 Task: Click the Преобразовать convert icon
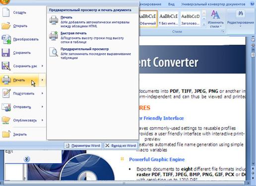(x=6, y=39)
